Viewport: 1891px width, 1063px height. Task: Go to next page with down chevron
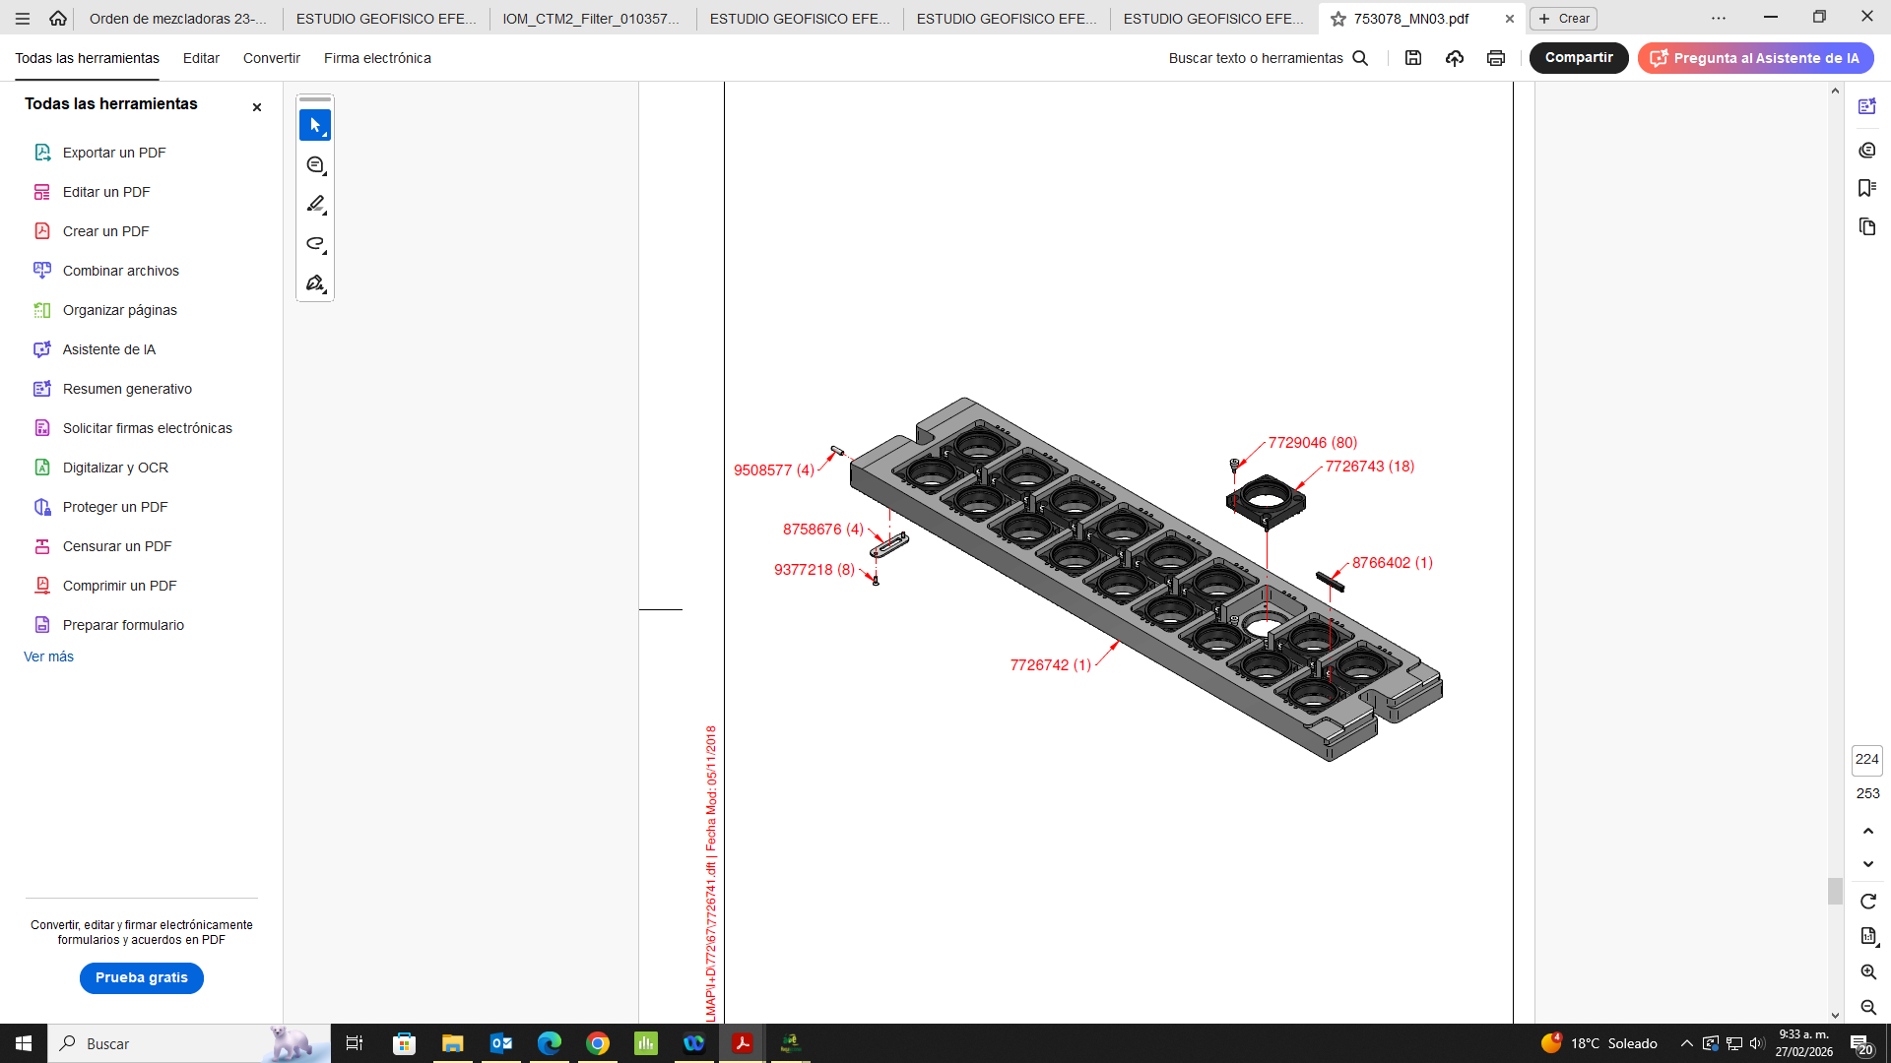(x=1867, y=864)
